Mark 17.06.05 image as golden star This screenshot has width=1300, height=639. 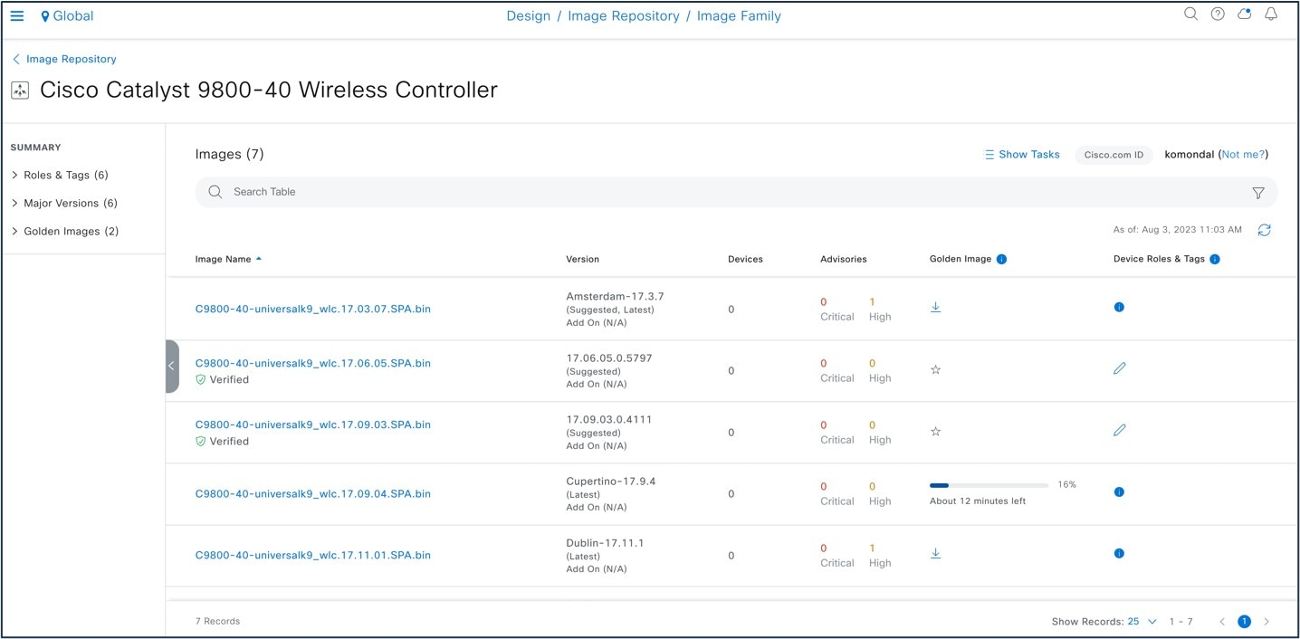coord(936,370)
